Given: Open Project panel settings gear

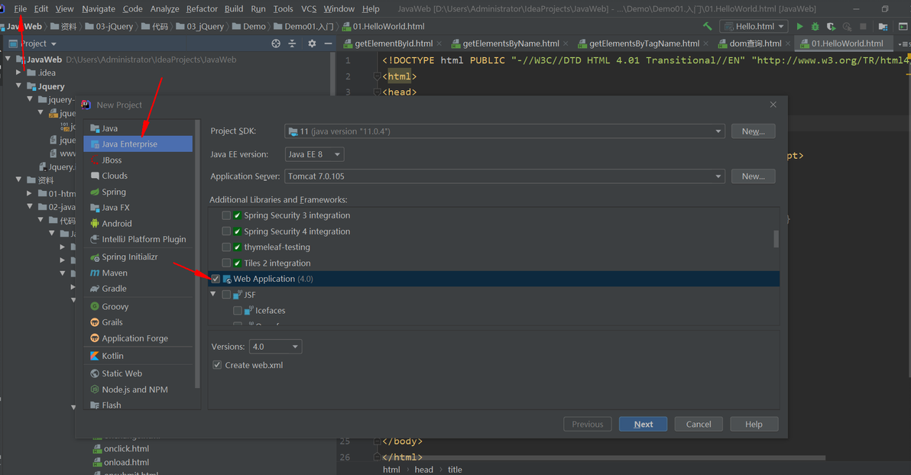Looking at the screenshot, I should 312,44.
